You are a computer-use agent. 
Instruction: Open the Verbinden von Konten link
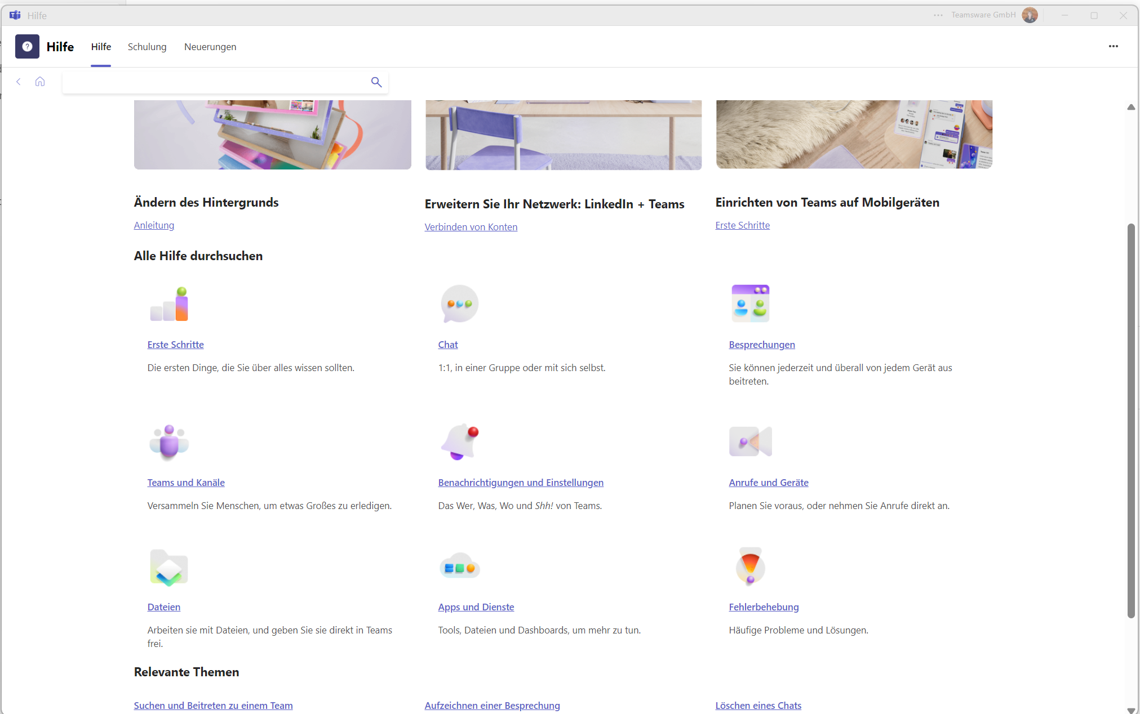coord(471,227)
